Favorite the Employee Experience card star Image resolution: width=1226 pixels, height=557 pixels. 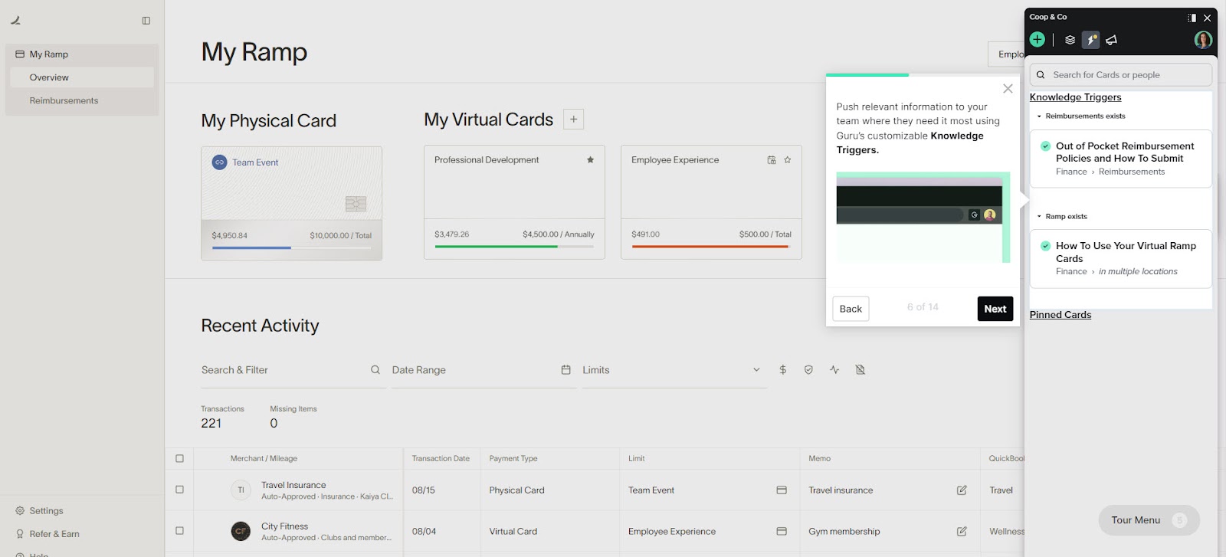coord(787,160)
